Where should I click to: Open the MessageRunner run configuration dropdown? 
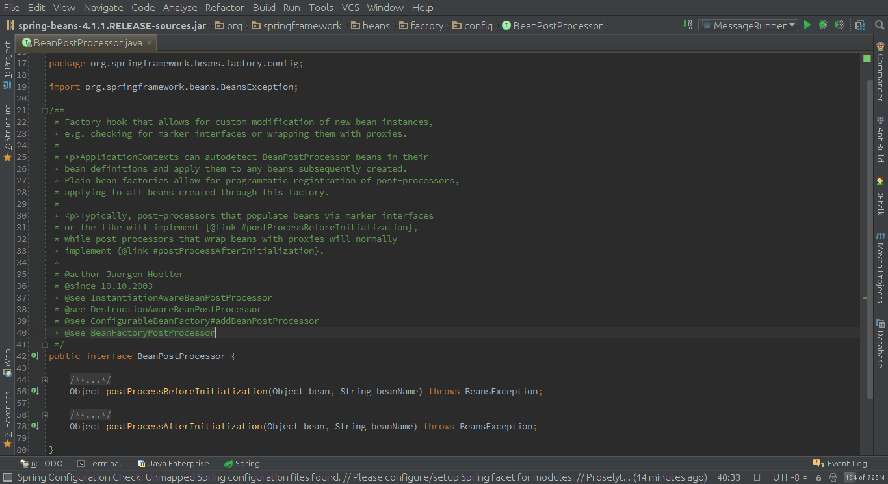748,25
